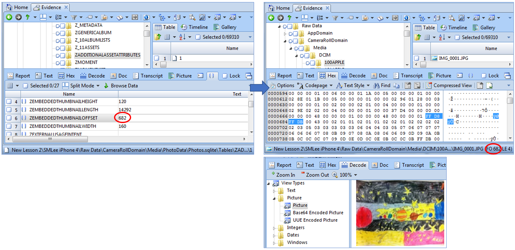The image size is (515, 250).
Task: Check ZEMBEDDEDTHUMBNAILWIDTH row checkbox
Action: click(x=9, y=126)
